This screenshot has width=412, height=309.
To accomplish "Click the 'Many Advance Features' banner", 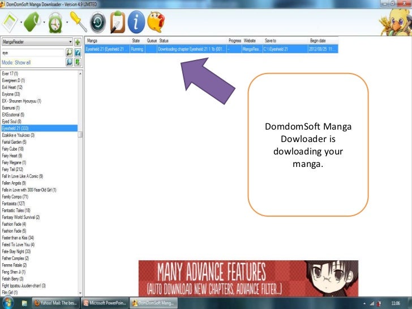I will click(248, 278).
